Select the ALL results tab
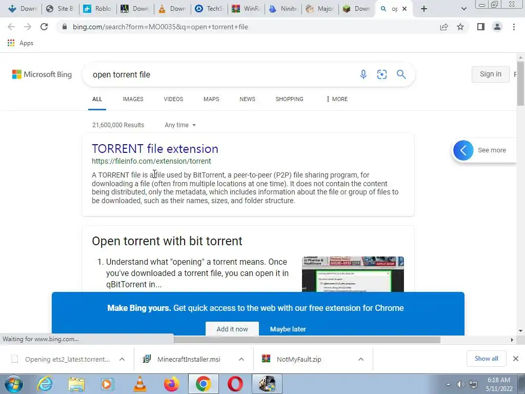 coord(97,99)
